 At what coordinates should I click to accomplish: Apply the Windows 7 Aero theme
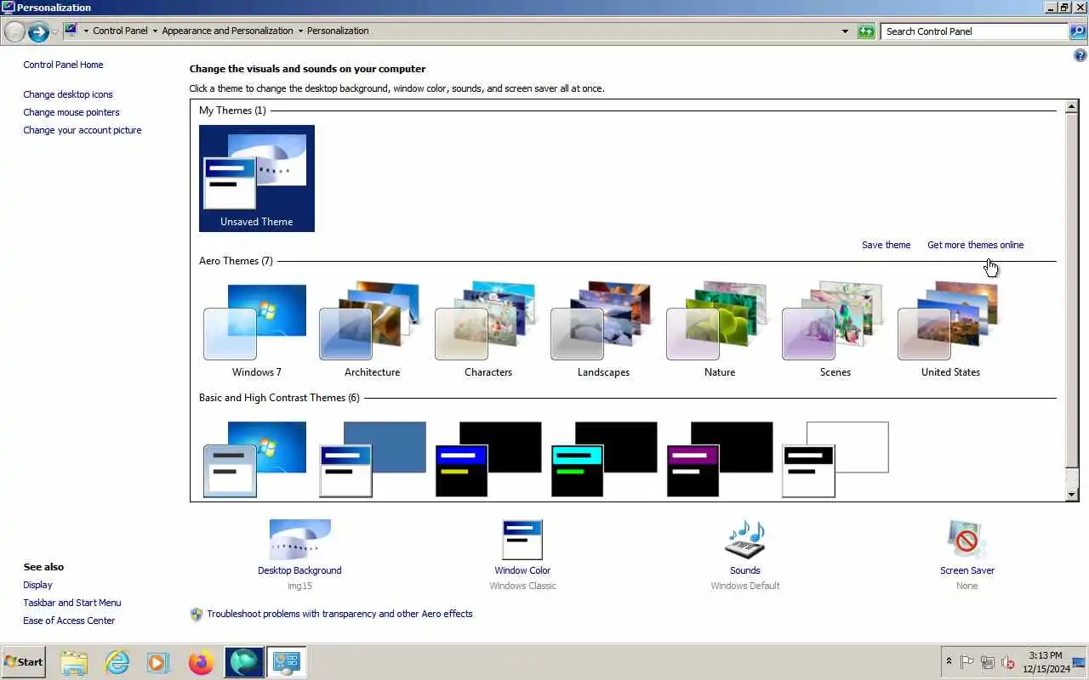click(x=256, y=331)
